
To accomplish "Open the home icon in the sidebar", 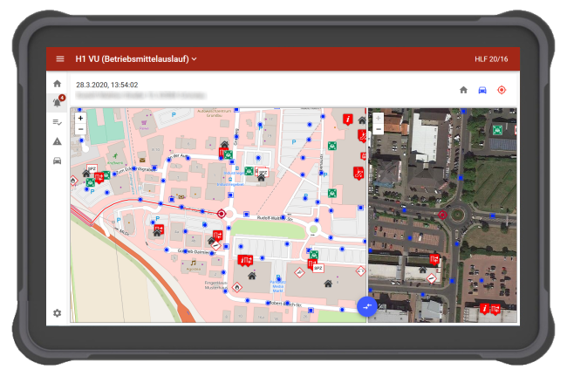I will pos(57,84).
